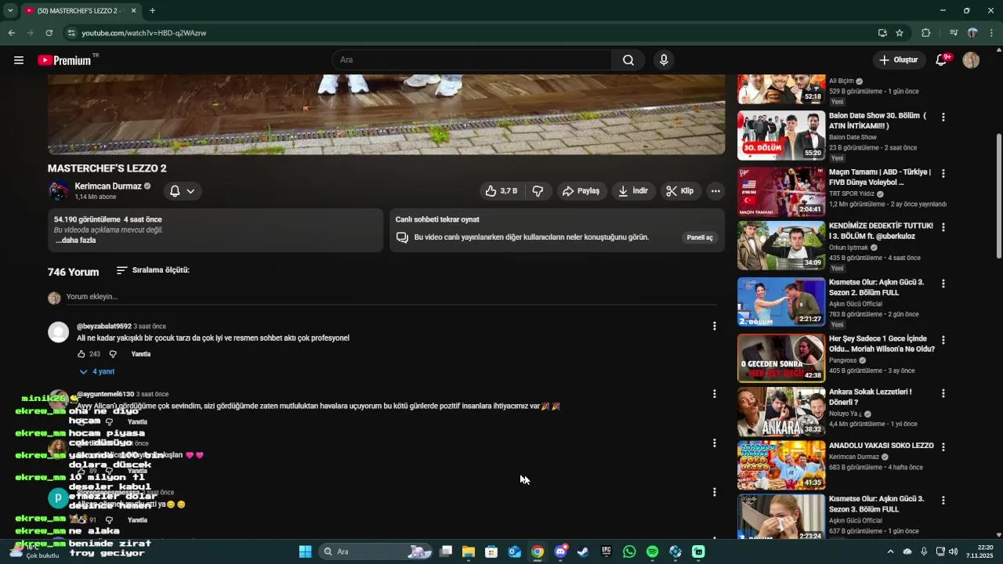Screen dimensions: 1003x564
Task: Open more actions beside Klip
Action: 715,191
